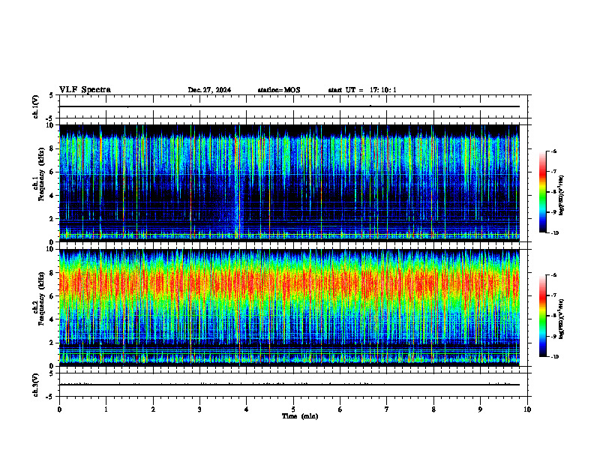Image resolution: width=594 pixels, height=459 pixels.
Task: Click the "ch.1(V)" axis label
Action: [36, 106]
